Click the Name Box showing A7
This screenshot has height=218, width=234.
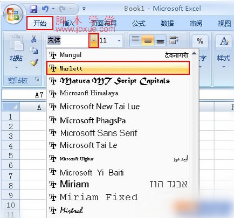pyautogui.click(x=24, y=95)
